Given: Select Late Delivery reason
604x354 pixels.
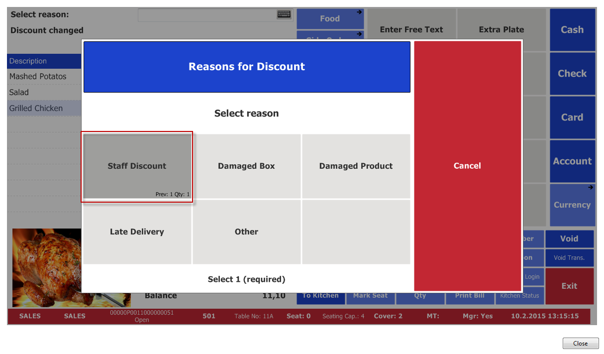Looking at the screenshot, I should (137, 232).
